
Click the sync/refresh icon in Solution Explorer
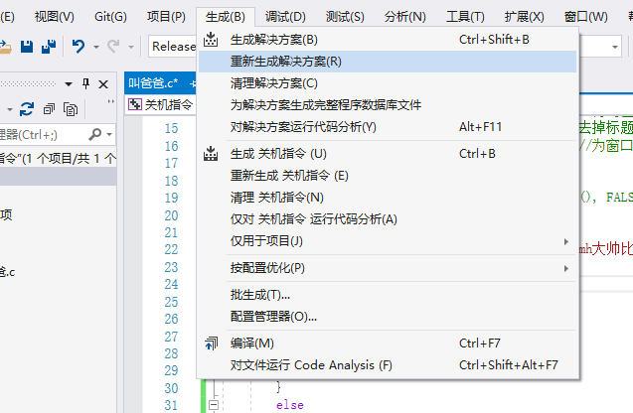click(27, 109)
